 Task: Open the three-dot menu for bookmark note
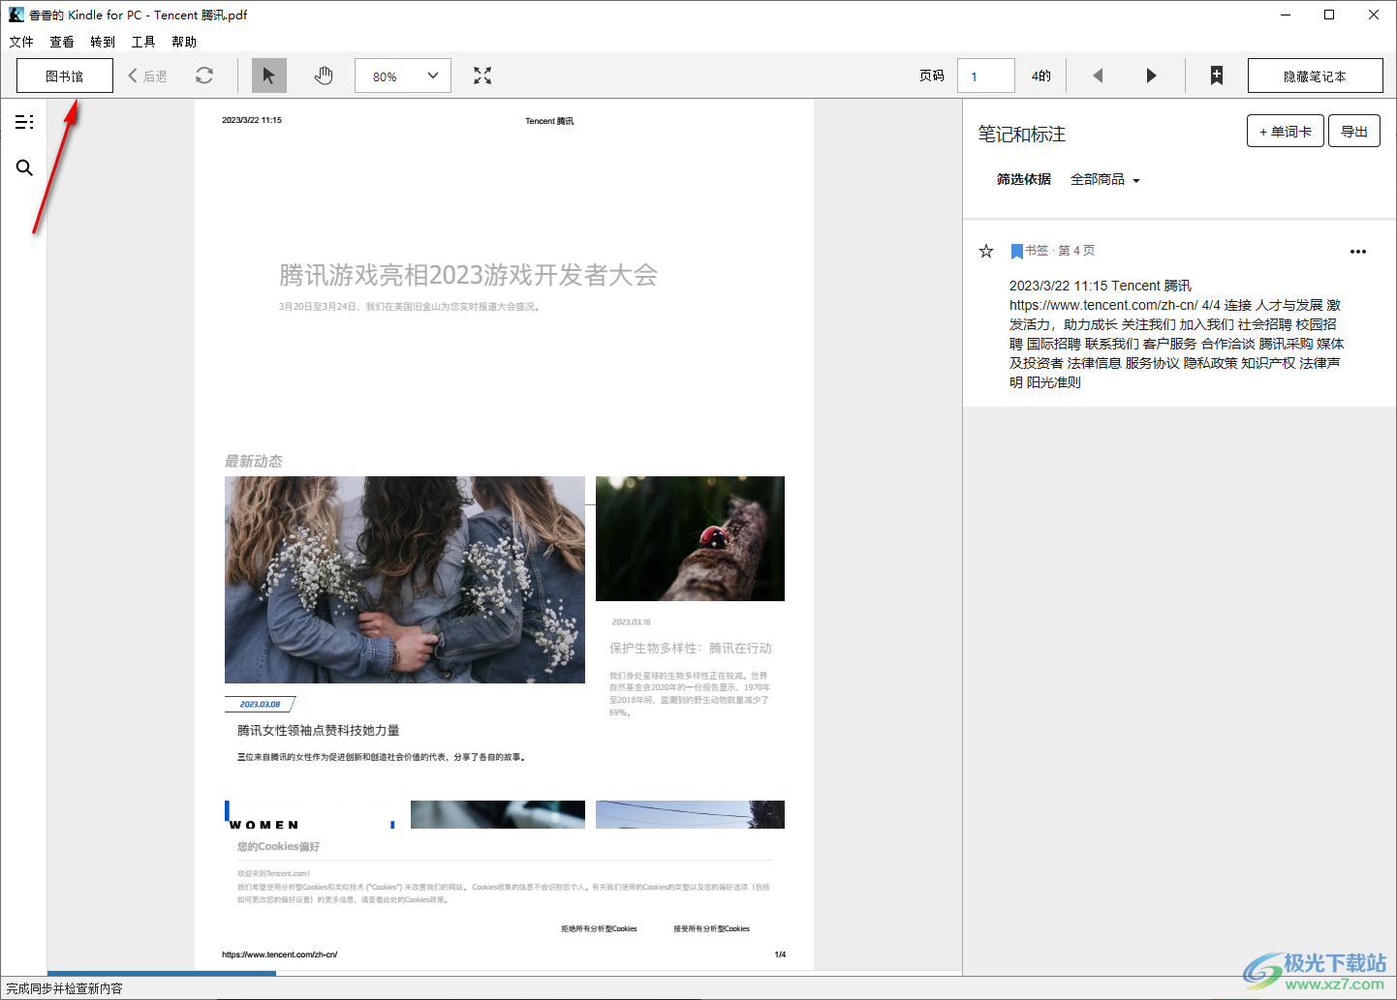point(1358,251)
